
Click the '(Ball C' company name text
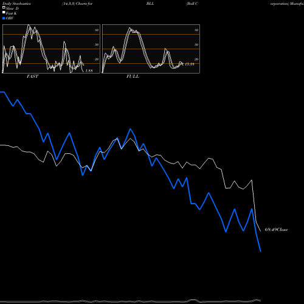[192, 4]
